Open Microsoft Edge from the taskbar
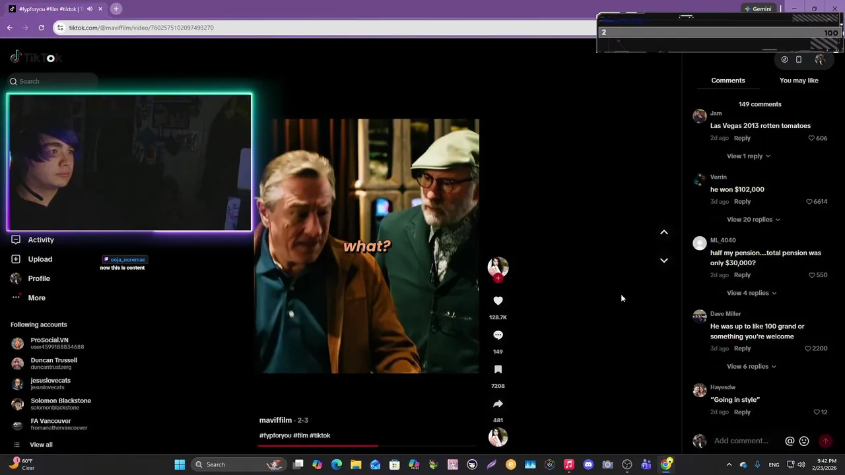Viewport: 845px width, 475px height. pos(337,464)
